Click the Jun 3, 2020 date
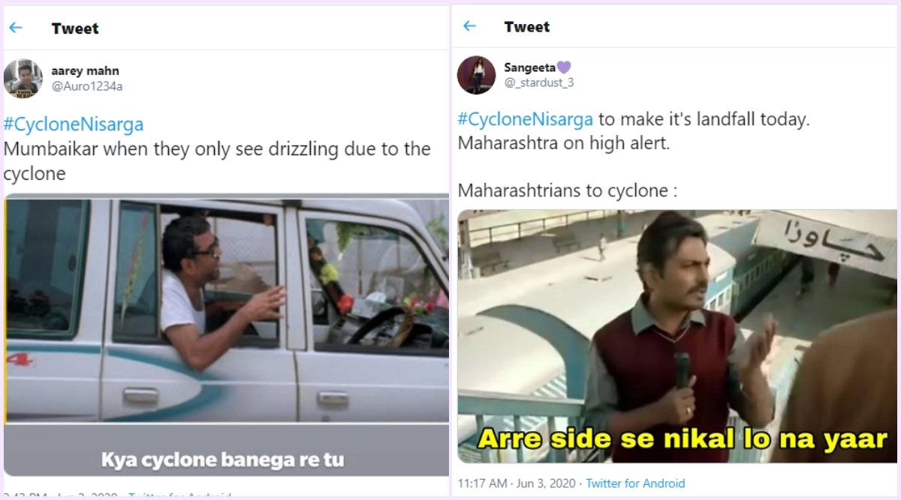Screen dimensions: 901x500 (x=550, y=484)
